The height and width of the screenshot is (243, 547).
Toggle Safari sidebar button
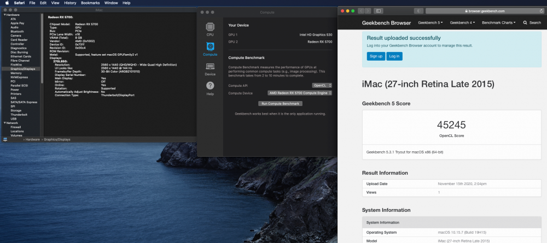379,11
